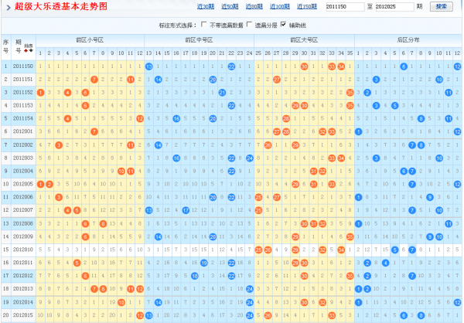Image resolution: width=464 pixels, height=323 pixels.
Task: Select period cell 2012015
Action: pyautogui.click(x=23, y=315)
